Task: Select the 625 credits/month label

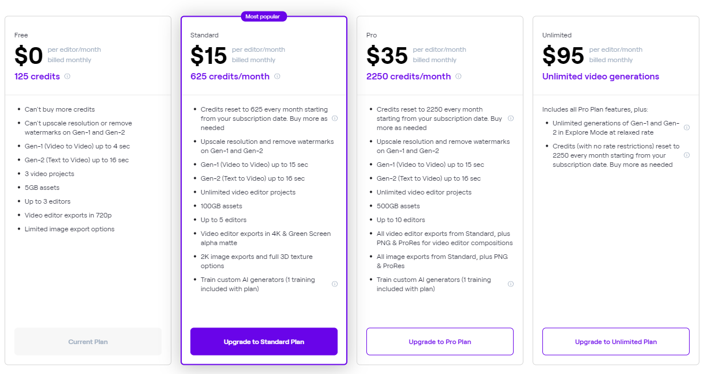Action: [x=230, y=77]
